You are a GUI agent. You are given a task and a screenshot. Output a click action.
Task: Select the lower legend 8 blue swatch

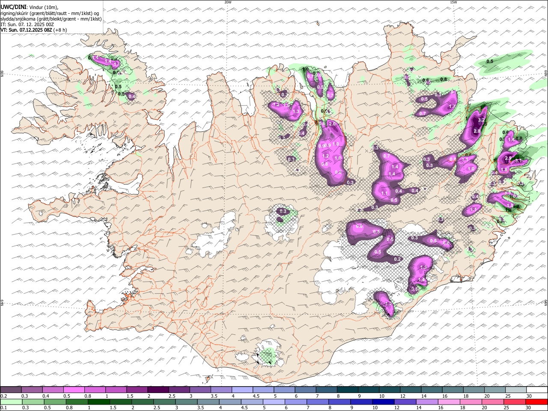[x=339, y=402]
